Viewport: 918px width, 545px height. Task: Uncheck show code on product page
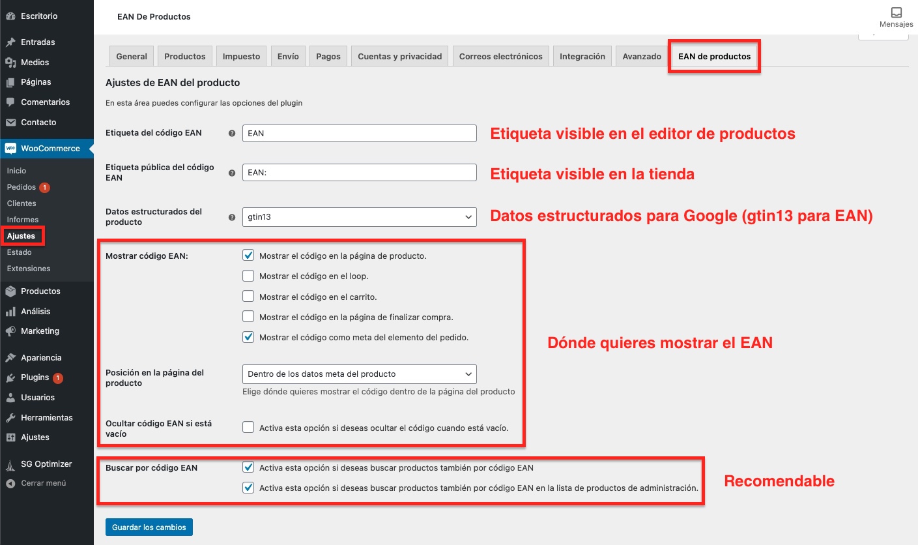248,256
